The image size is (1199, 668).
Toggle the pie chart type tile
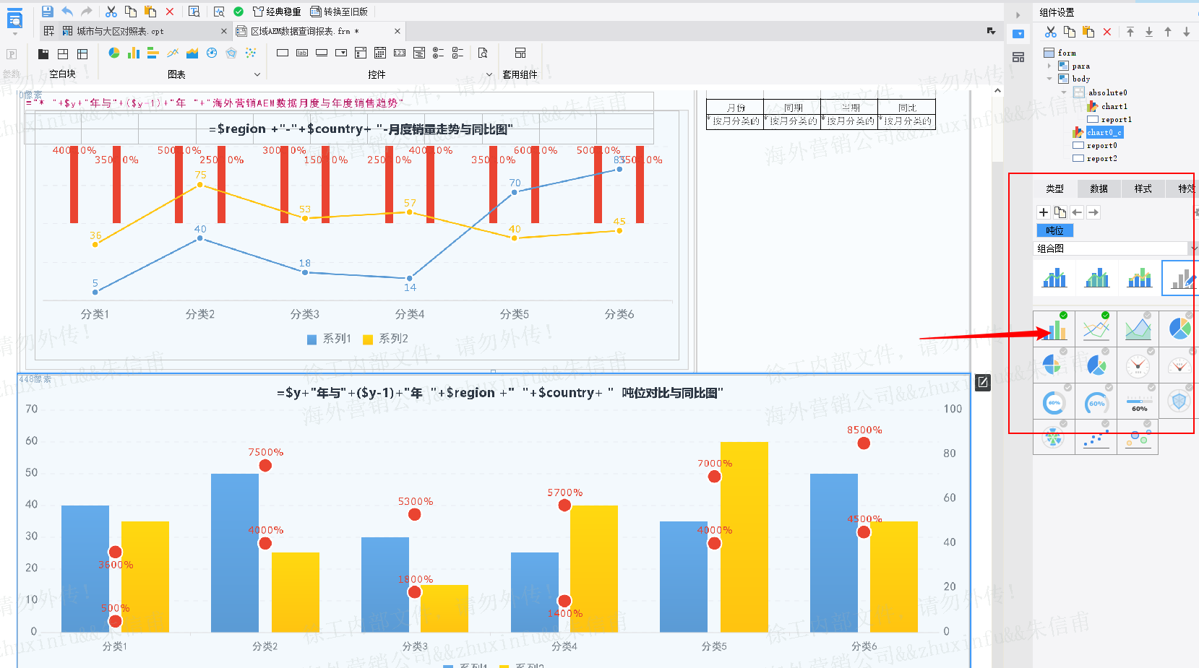point(1179,329)
